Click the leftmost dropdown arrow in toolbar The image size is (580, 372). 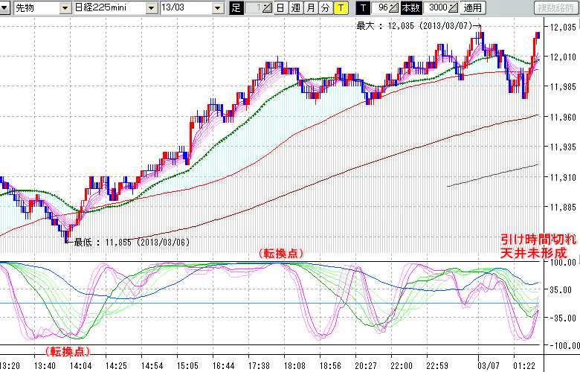(x=6, y=8)
